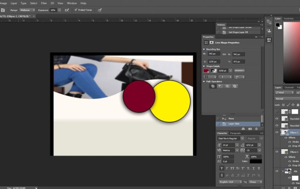The width and height of the screenshot is (300, 189).
Task: Create a new history snapshot
Action: click(250, 129)
